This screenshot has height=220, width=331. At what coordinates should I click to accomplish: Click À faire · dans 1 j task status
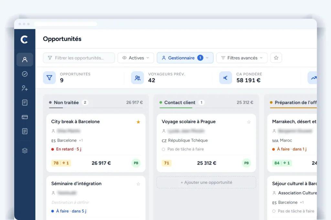289,149
